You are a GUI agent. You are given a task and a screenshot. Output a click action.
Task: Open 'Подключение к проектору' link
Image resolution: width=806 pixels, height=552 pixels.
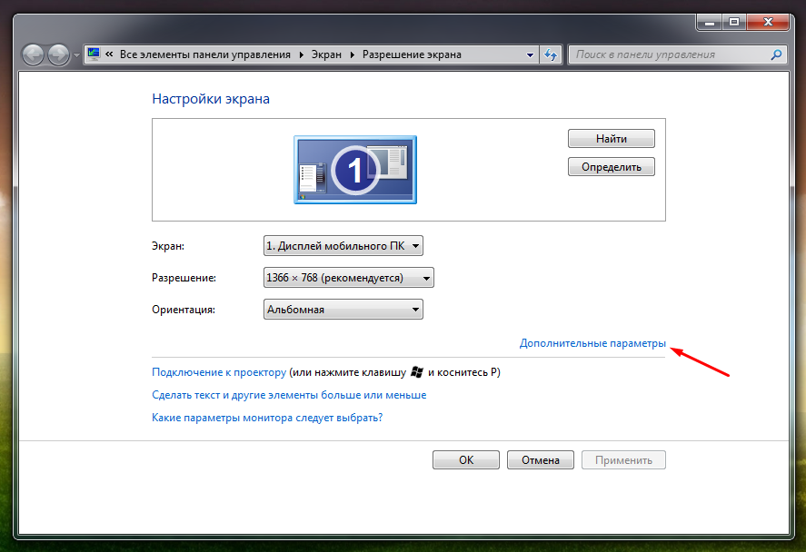click(219, 372)
